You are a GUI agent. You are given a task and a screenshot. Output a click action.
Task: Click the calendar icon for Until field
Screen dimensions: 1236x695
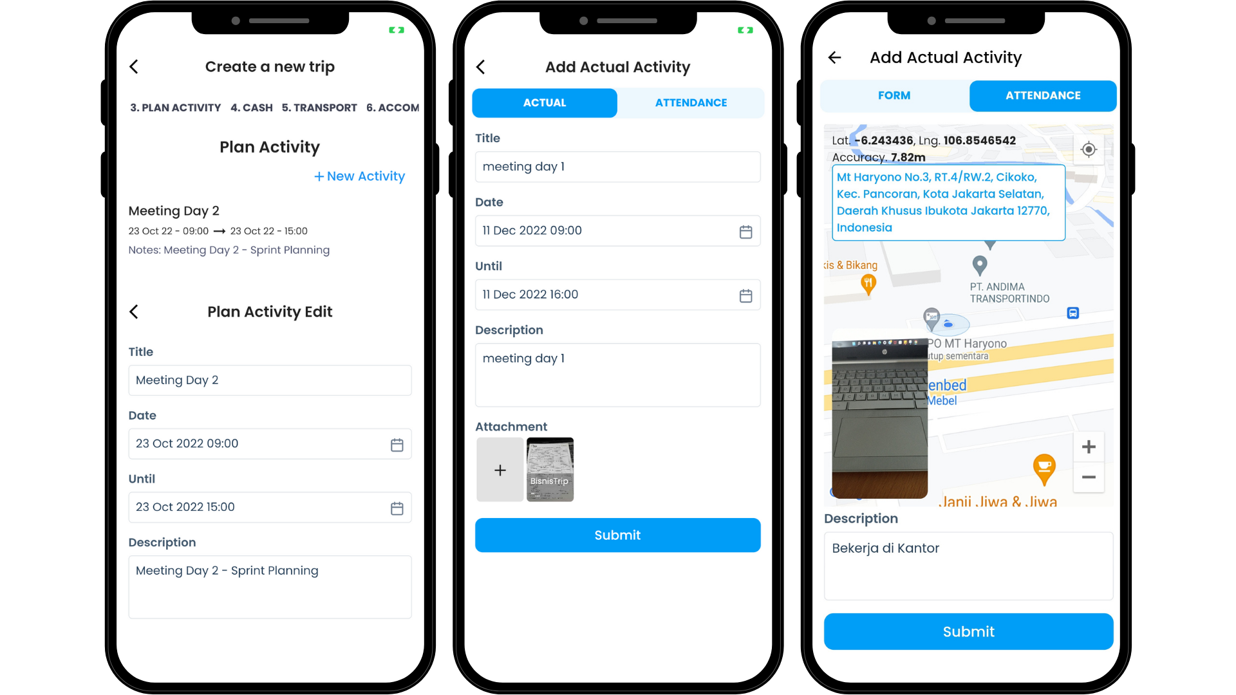click(397, 508)
